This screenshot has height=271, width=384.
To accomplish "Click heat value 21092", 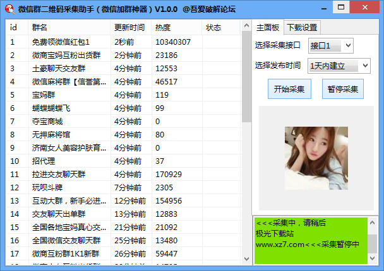I will 166,228.
